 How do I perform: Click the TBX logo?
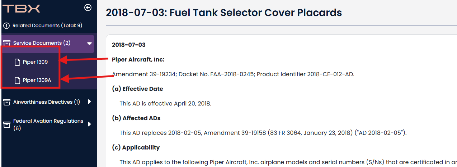pos(22,9)
